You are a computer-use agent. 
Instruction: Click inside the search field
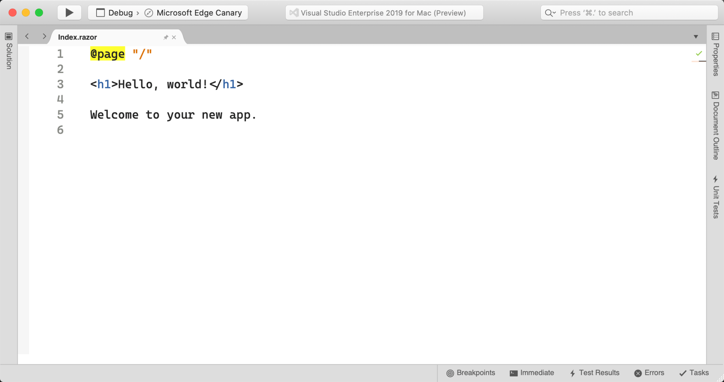(619, 12)
